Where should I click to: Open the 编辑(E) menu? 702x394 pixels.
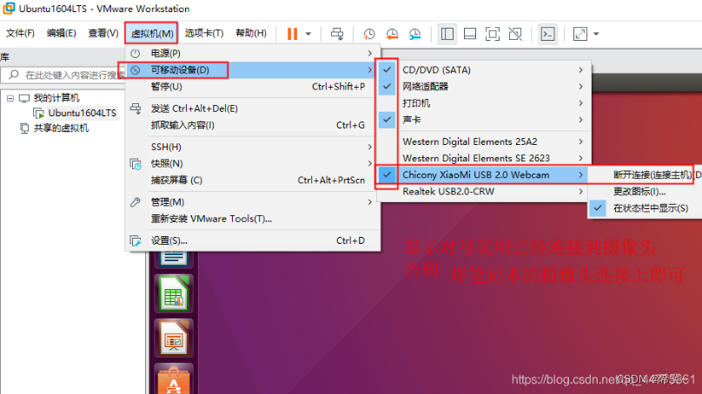(x=62, y=33)
